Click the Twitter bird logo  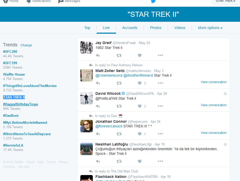pos(153,1)
